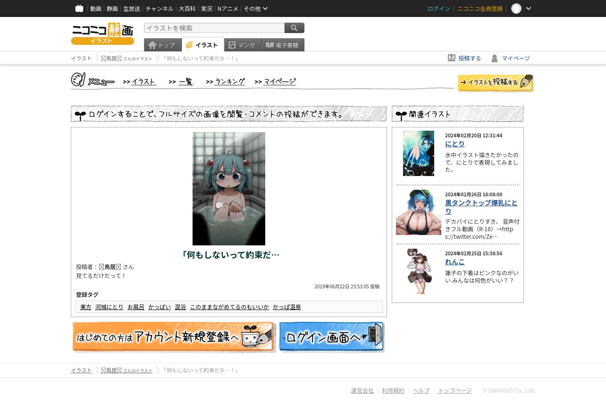This screenshot has height=403, width=606.
Task: Click 投稿する upload link
Action: point(464,58)
